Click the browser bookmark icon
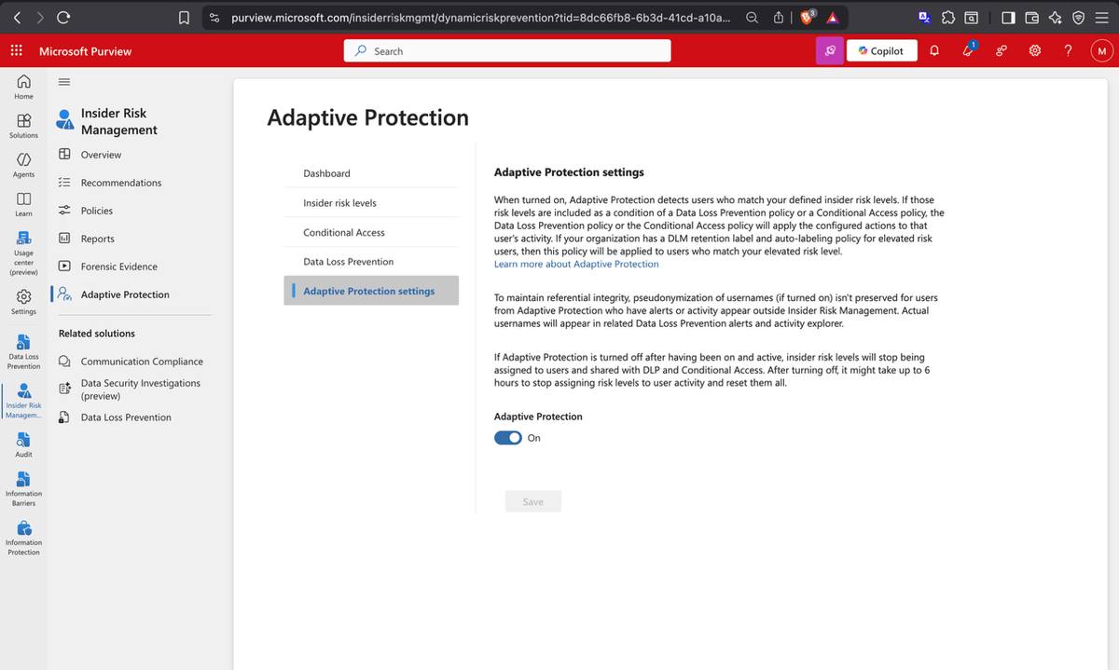This screenshot has width=1119, height=670. click(184, 17)
